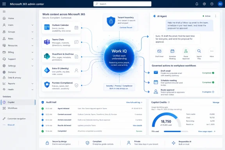The height and width of the screenshot is (150, 225).
Task: Open the notifications bell
Action: click(197, 4)
